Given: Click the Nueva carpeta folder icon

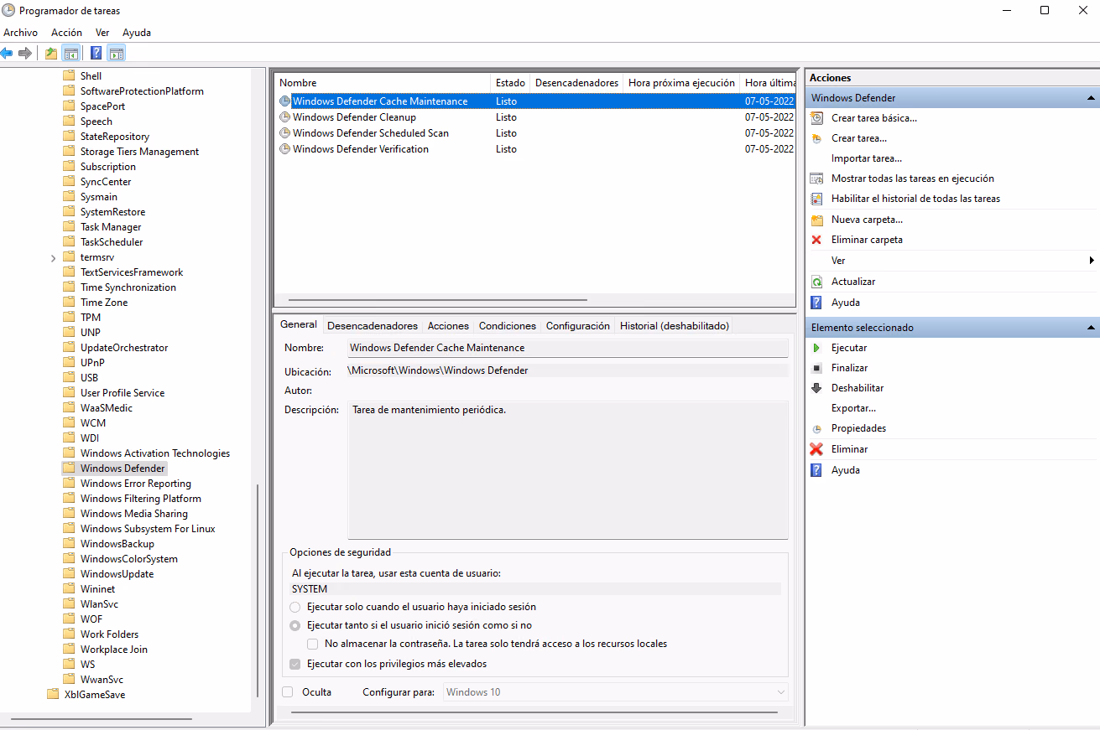Looking at the screenshot, I should point(816,220).
